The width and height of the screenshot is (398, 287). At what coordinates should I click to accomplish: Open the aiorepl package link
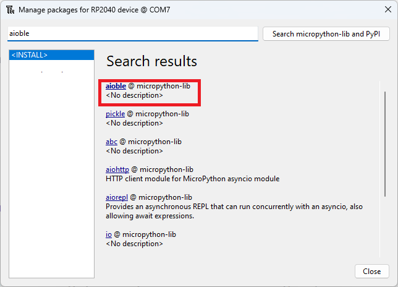[x=117, y=197]
